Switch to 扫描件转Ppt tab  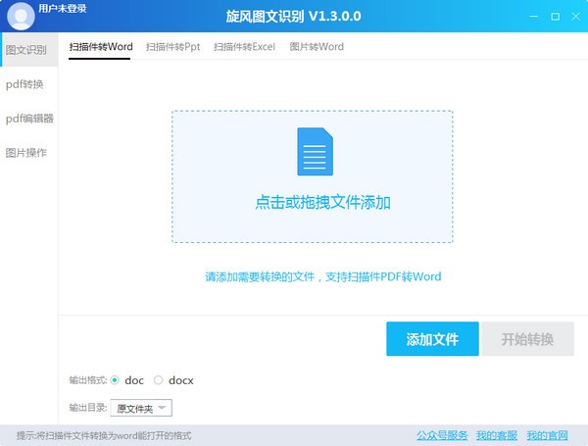pos(172,46)
